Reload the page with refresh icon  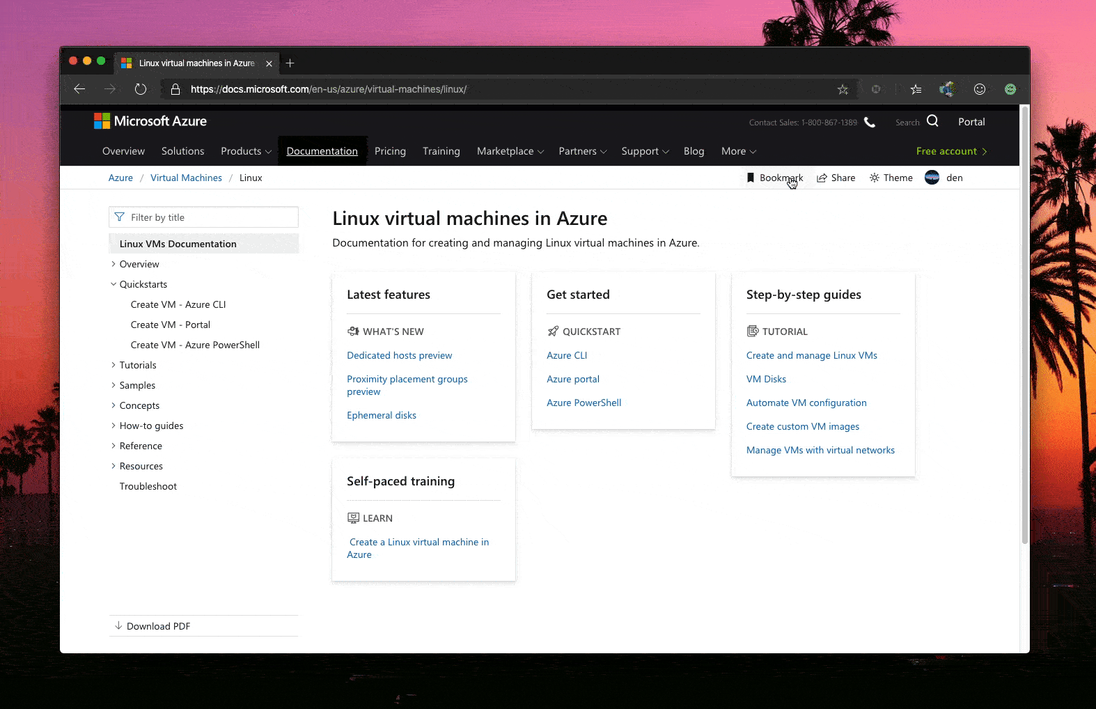coord(141,89)
